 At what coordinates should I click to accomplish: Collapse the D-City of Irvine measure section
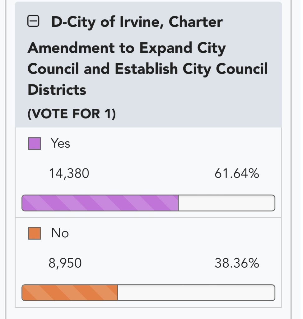click(x=33, y=21)
